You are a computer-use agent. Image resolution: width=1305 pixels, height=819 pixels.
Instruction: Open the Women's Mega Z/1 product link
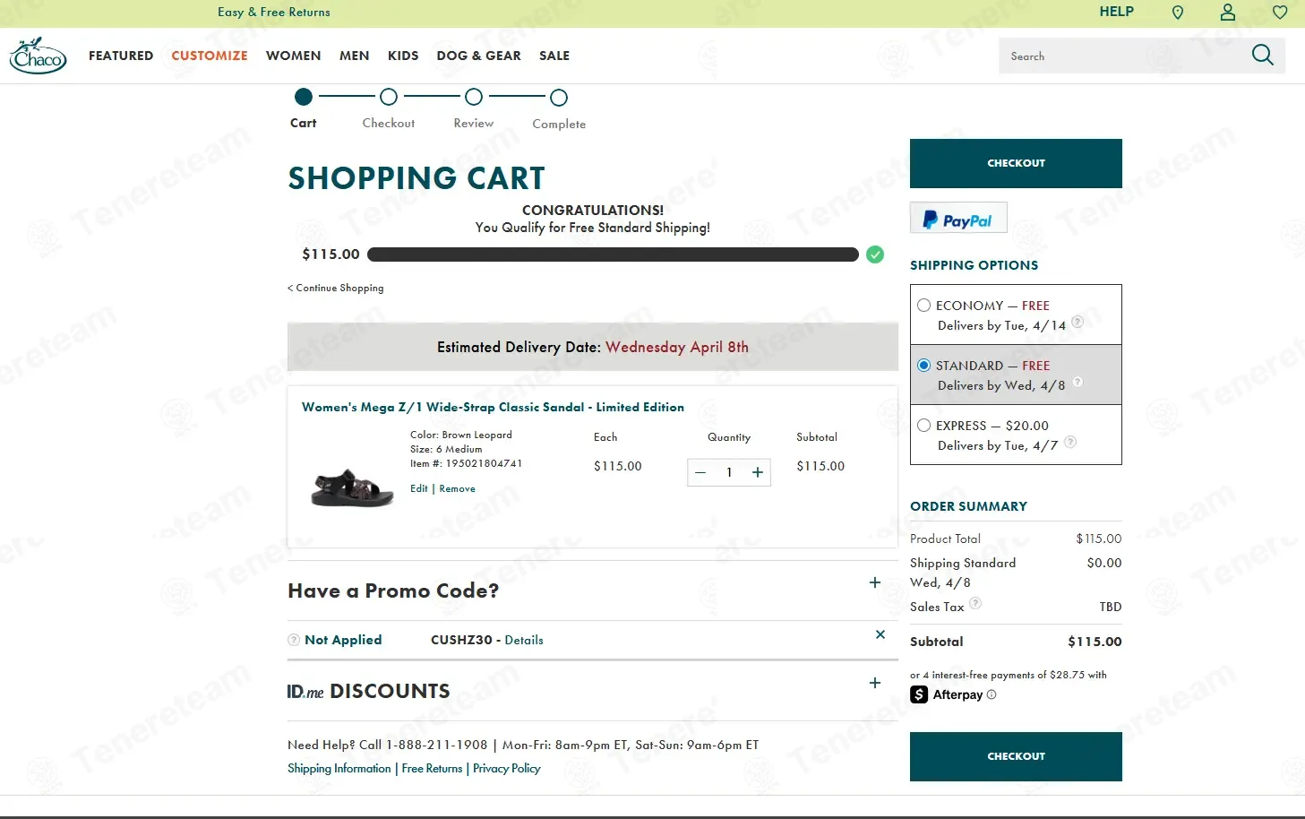[x=493, y=407]
